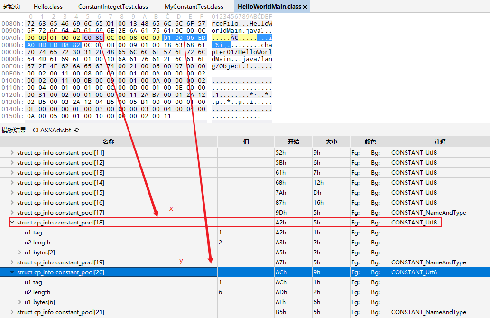Switch to the Hello.class tab

point(48,7)
